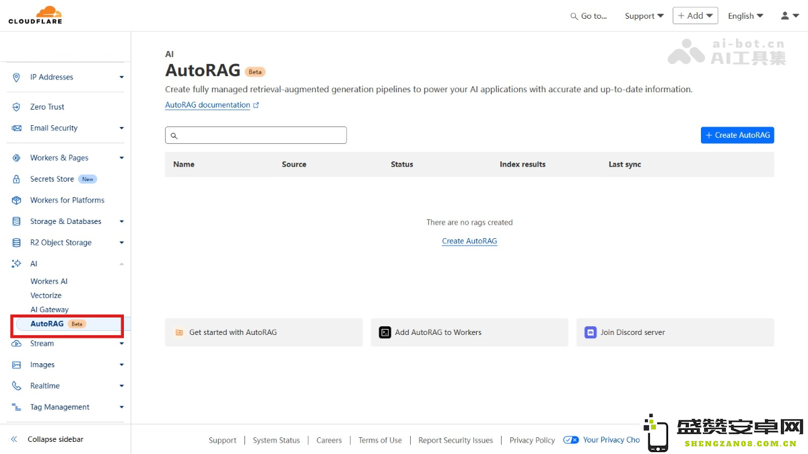Click the IP Addresses location pin icon
Viewport: 808px width, 454px height.
(16, 77)
